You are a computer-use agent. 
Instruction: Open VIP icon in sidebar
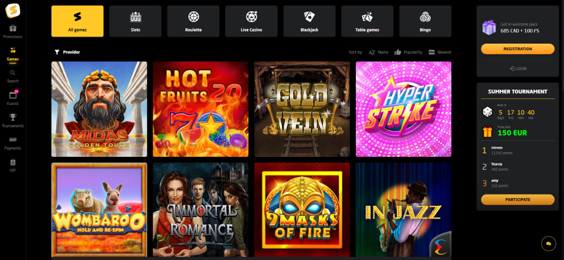coord(13,162)
